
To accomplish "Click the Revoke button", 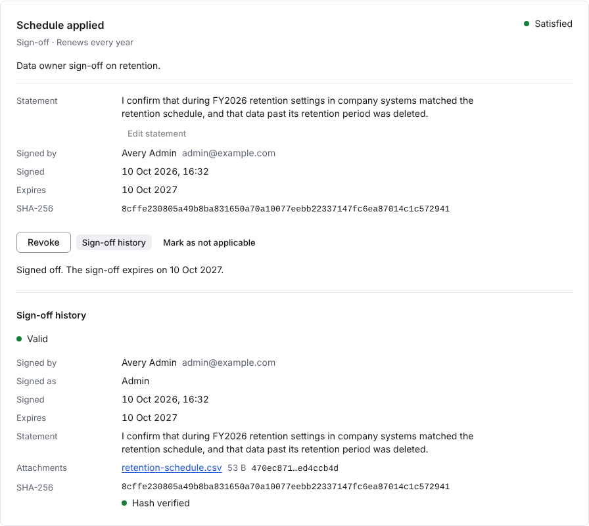I will click(43, 242).
